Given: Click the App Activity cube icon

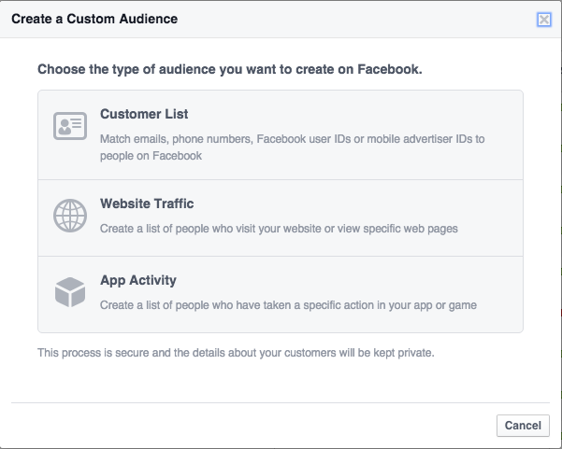Looking at the screenshot, I should point(70,292).
